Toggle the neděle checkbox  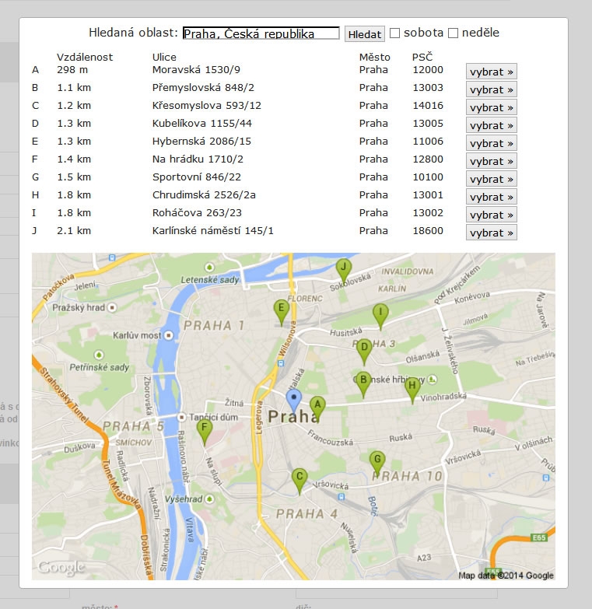coord(454,33)
